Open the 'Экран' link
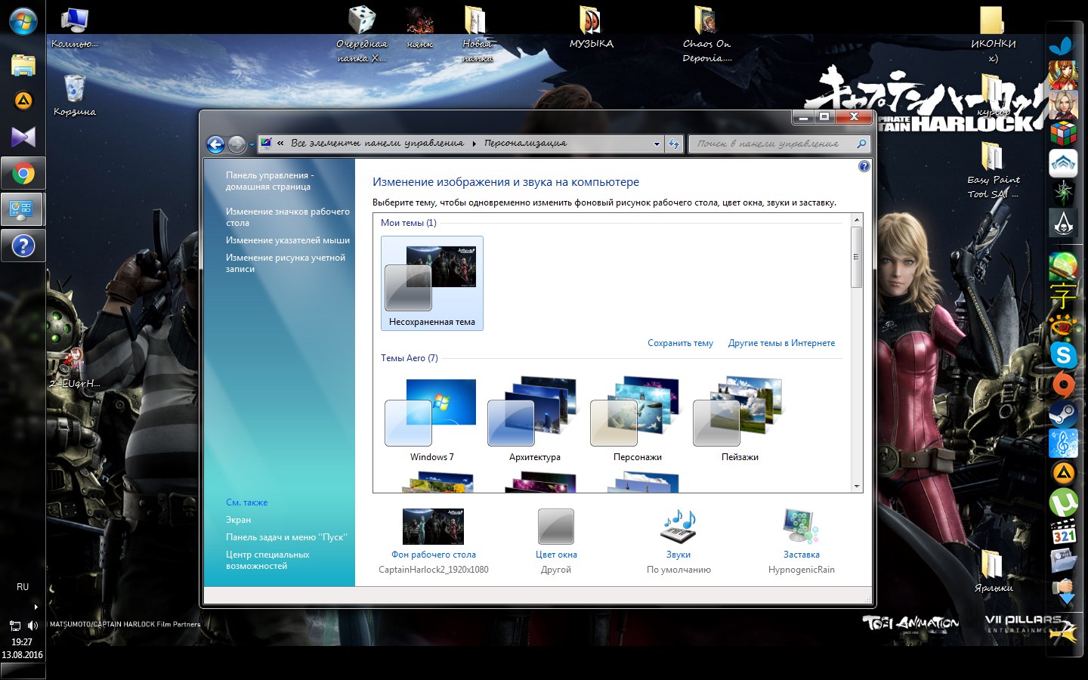The image size is (1088, 680). coord(238,520)
